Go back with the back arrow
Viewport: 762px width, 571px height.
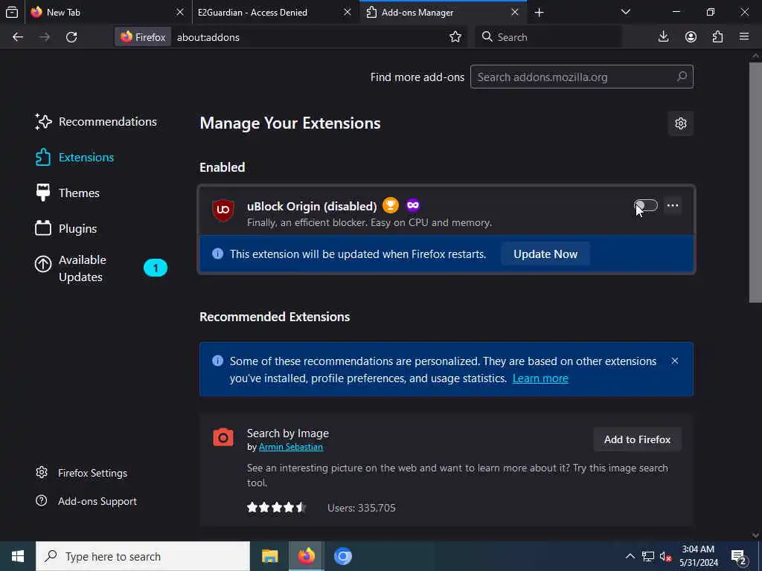pos(18,37)
